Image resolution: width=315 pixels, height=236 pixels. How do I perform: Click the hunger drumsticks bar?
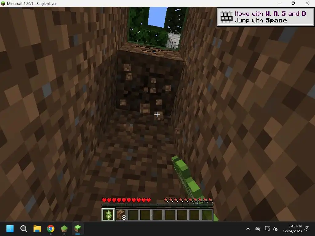(x=189, y=200)
